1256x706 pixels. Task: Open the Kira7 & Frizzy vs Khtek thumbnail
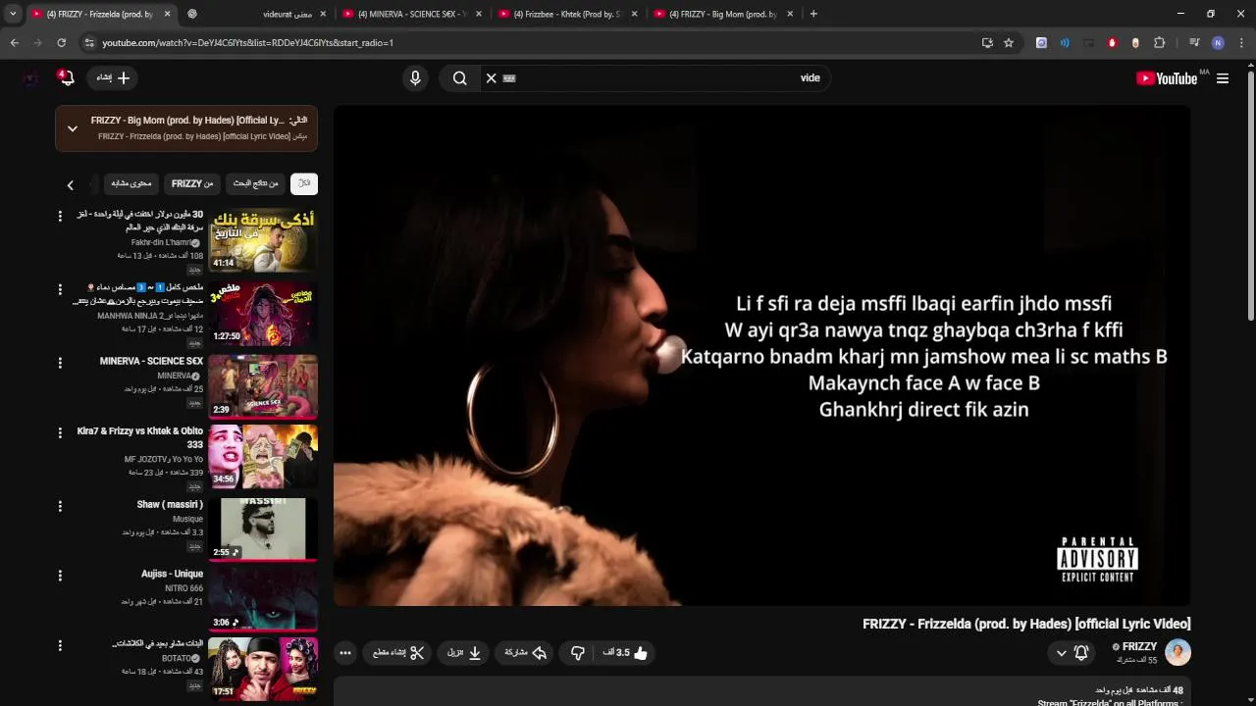[x=263, y=456]
